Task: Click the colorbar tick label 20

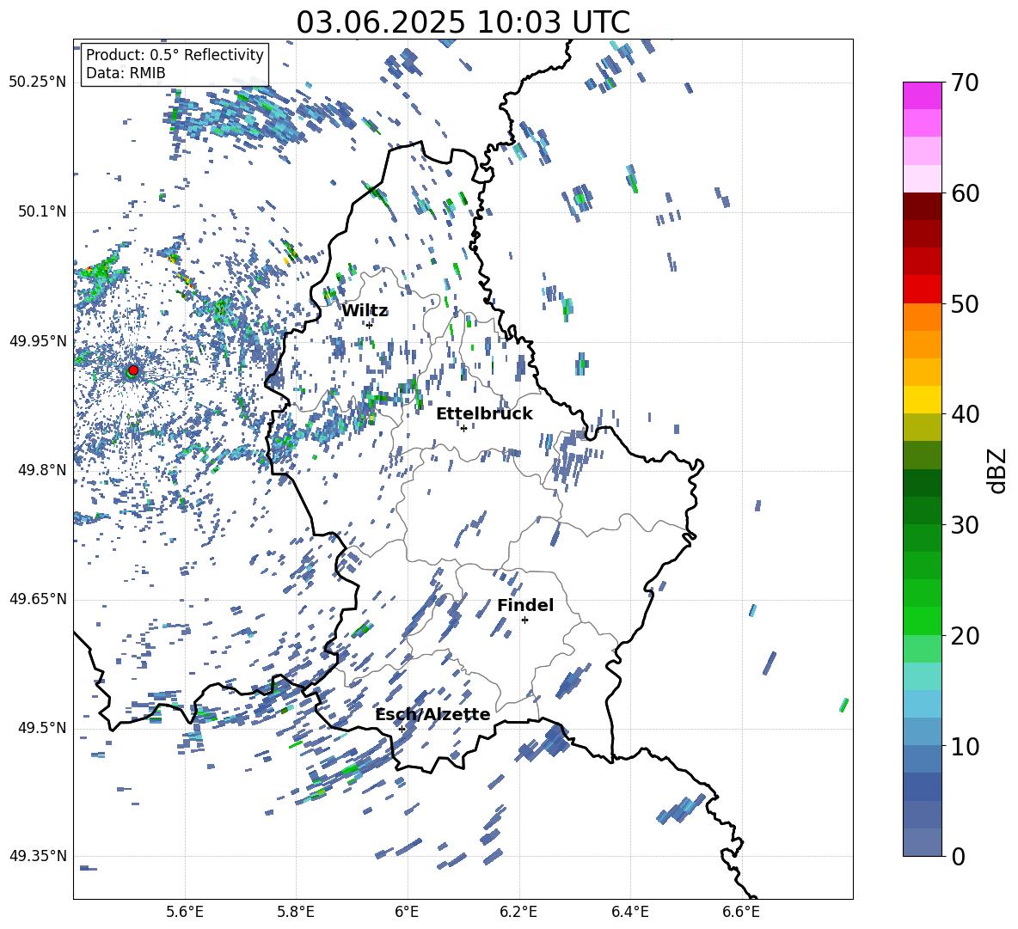Action: tap(965, 636)
